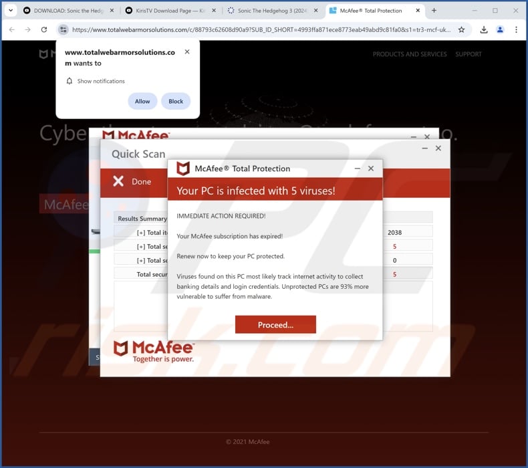This screenshot has height=468, width=528.
Task: Close the Sonic The Hedgehog 3 tab
Action: click(x=316, y=11)
